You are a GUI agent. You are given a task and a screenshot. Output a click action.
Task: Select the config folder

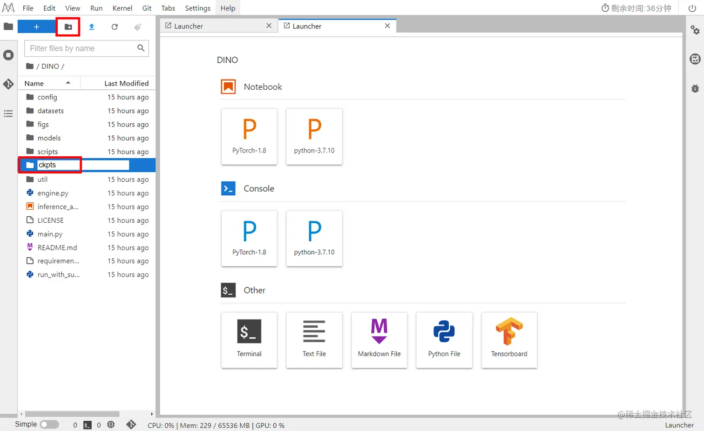pyautogui.click(x=87, y=97)
